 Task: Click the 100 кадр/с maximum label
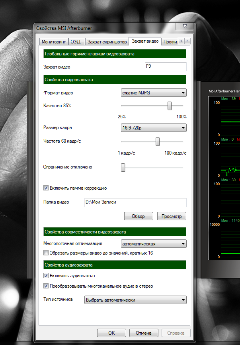(x=176, y=153)
